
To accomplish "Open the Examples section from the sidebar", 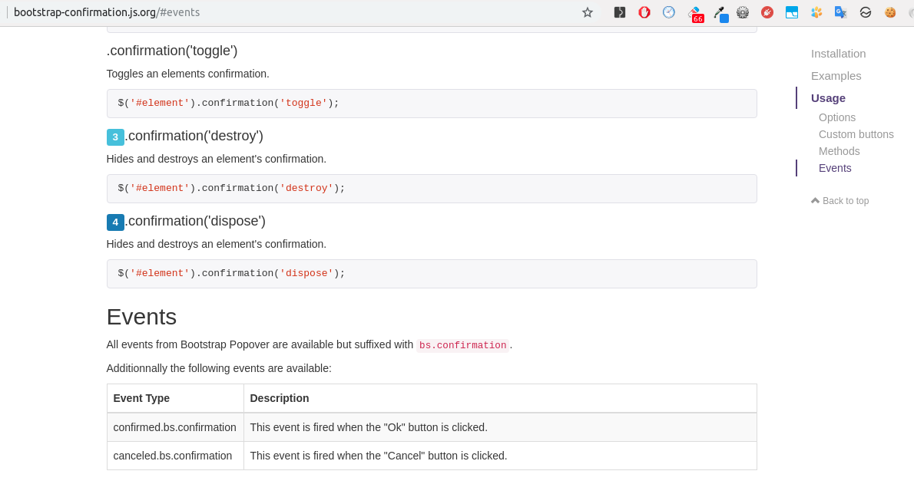I will [836, 76].
